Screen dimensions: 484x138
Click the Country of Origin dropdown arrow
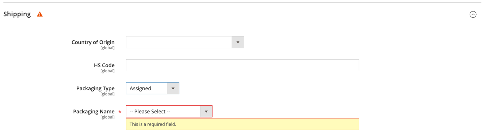(238, 42)
